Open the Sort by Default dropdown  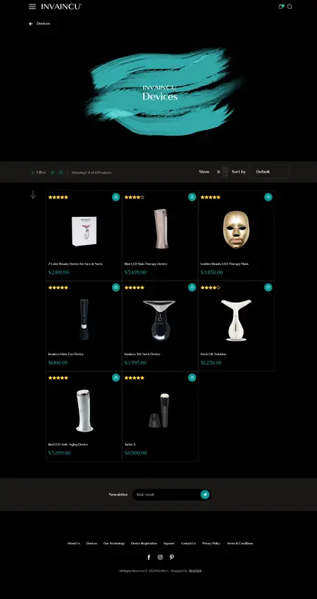tap(270, 172)
